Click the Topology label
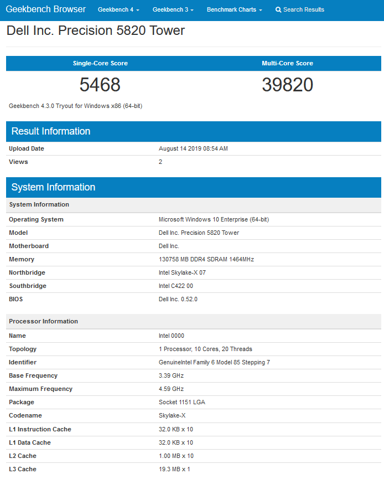The width and height of the screenshot is (384, 479). point(23,349)
